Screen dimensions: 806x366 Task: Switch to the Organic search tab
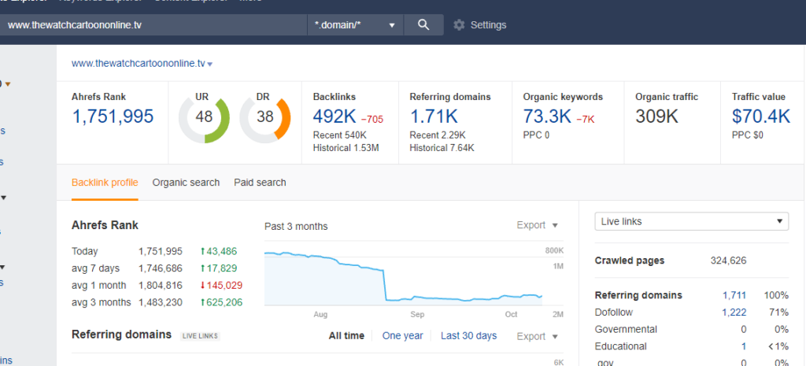tap(186, 183)
